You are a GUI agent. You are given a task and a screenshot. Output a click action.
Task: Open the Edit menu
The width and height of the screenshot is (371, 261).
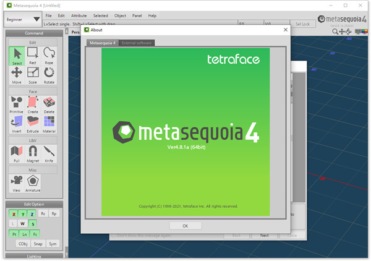point(61,15)
